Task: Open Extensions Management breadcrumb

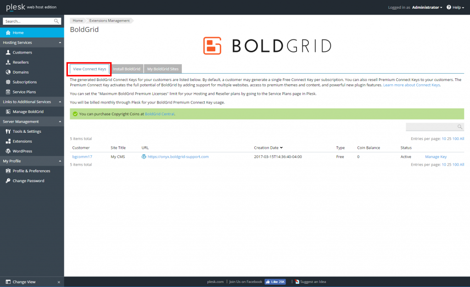Action: (109, 21)
